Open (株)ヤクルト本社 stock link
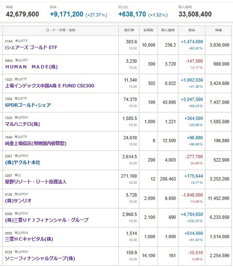Screen dimensions: 233x267 23,163
